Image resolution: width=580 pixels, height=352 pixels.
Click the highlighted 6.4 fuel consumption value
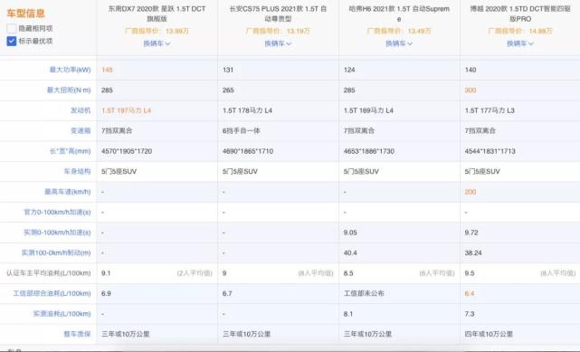point(470,293)
